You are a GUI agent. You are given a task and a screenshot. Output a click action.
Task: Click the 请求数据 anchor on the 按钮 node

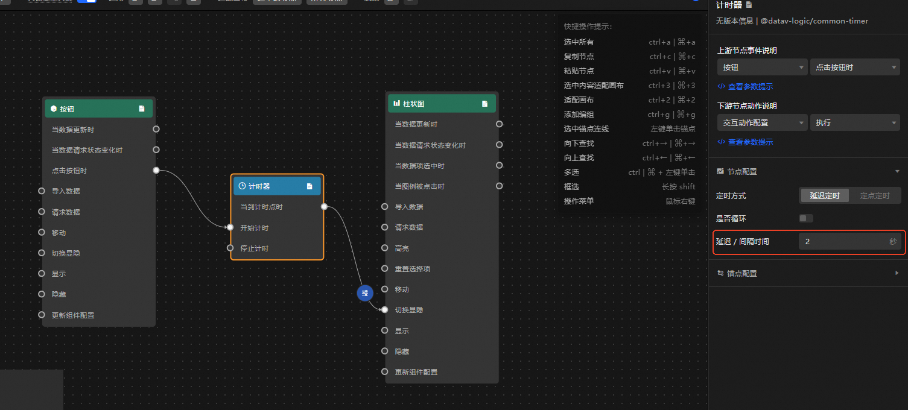click(x=42, y=212)
